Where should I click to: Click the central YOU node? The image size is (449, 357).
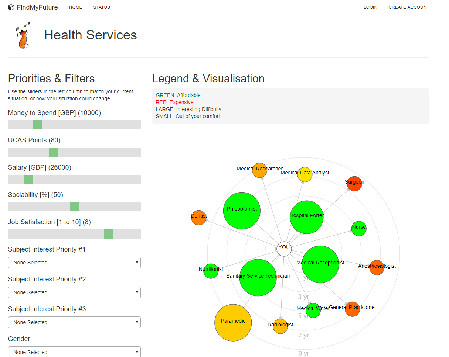(283, 248)
